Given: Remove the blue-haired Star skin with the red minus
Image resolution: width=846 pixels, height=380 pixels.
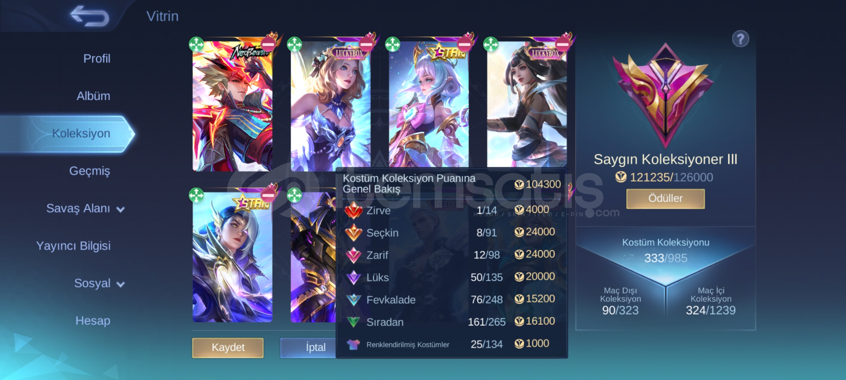Looking at the screenshot, I should (268, 195).
